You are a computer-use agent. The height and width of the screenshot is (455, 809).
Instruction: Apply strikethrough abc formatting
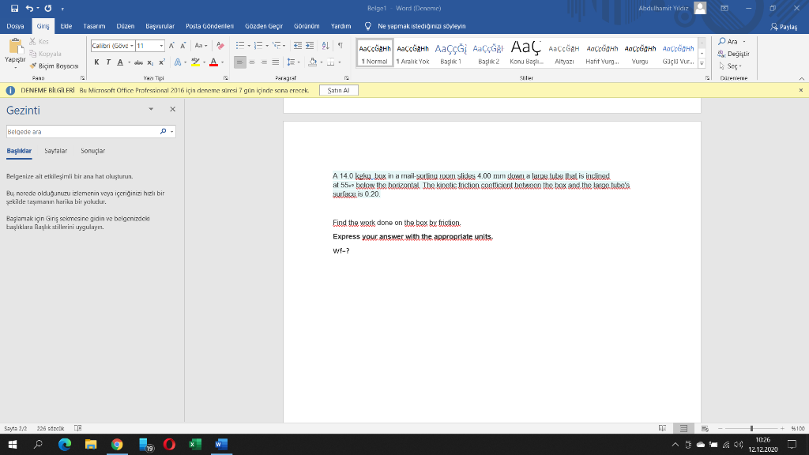tap(138, 62)
